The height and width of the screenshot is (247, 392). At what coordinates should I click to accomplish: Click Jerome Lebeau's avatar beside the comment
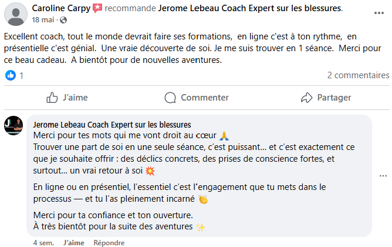click(x=13, y=125)
